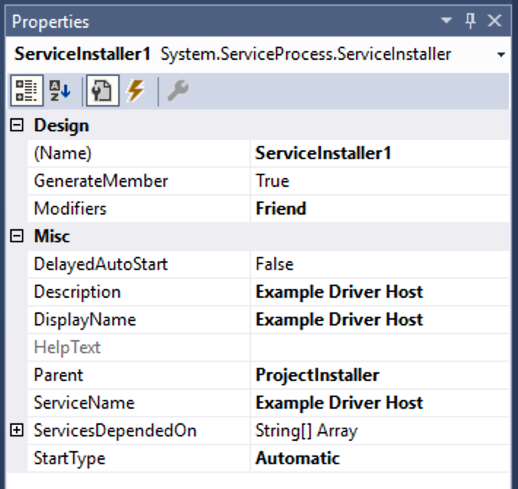Switch to Categorized property view
This screenshot has height=489, width=518.
[26, 91]
